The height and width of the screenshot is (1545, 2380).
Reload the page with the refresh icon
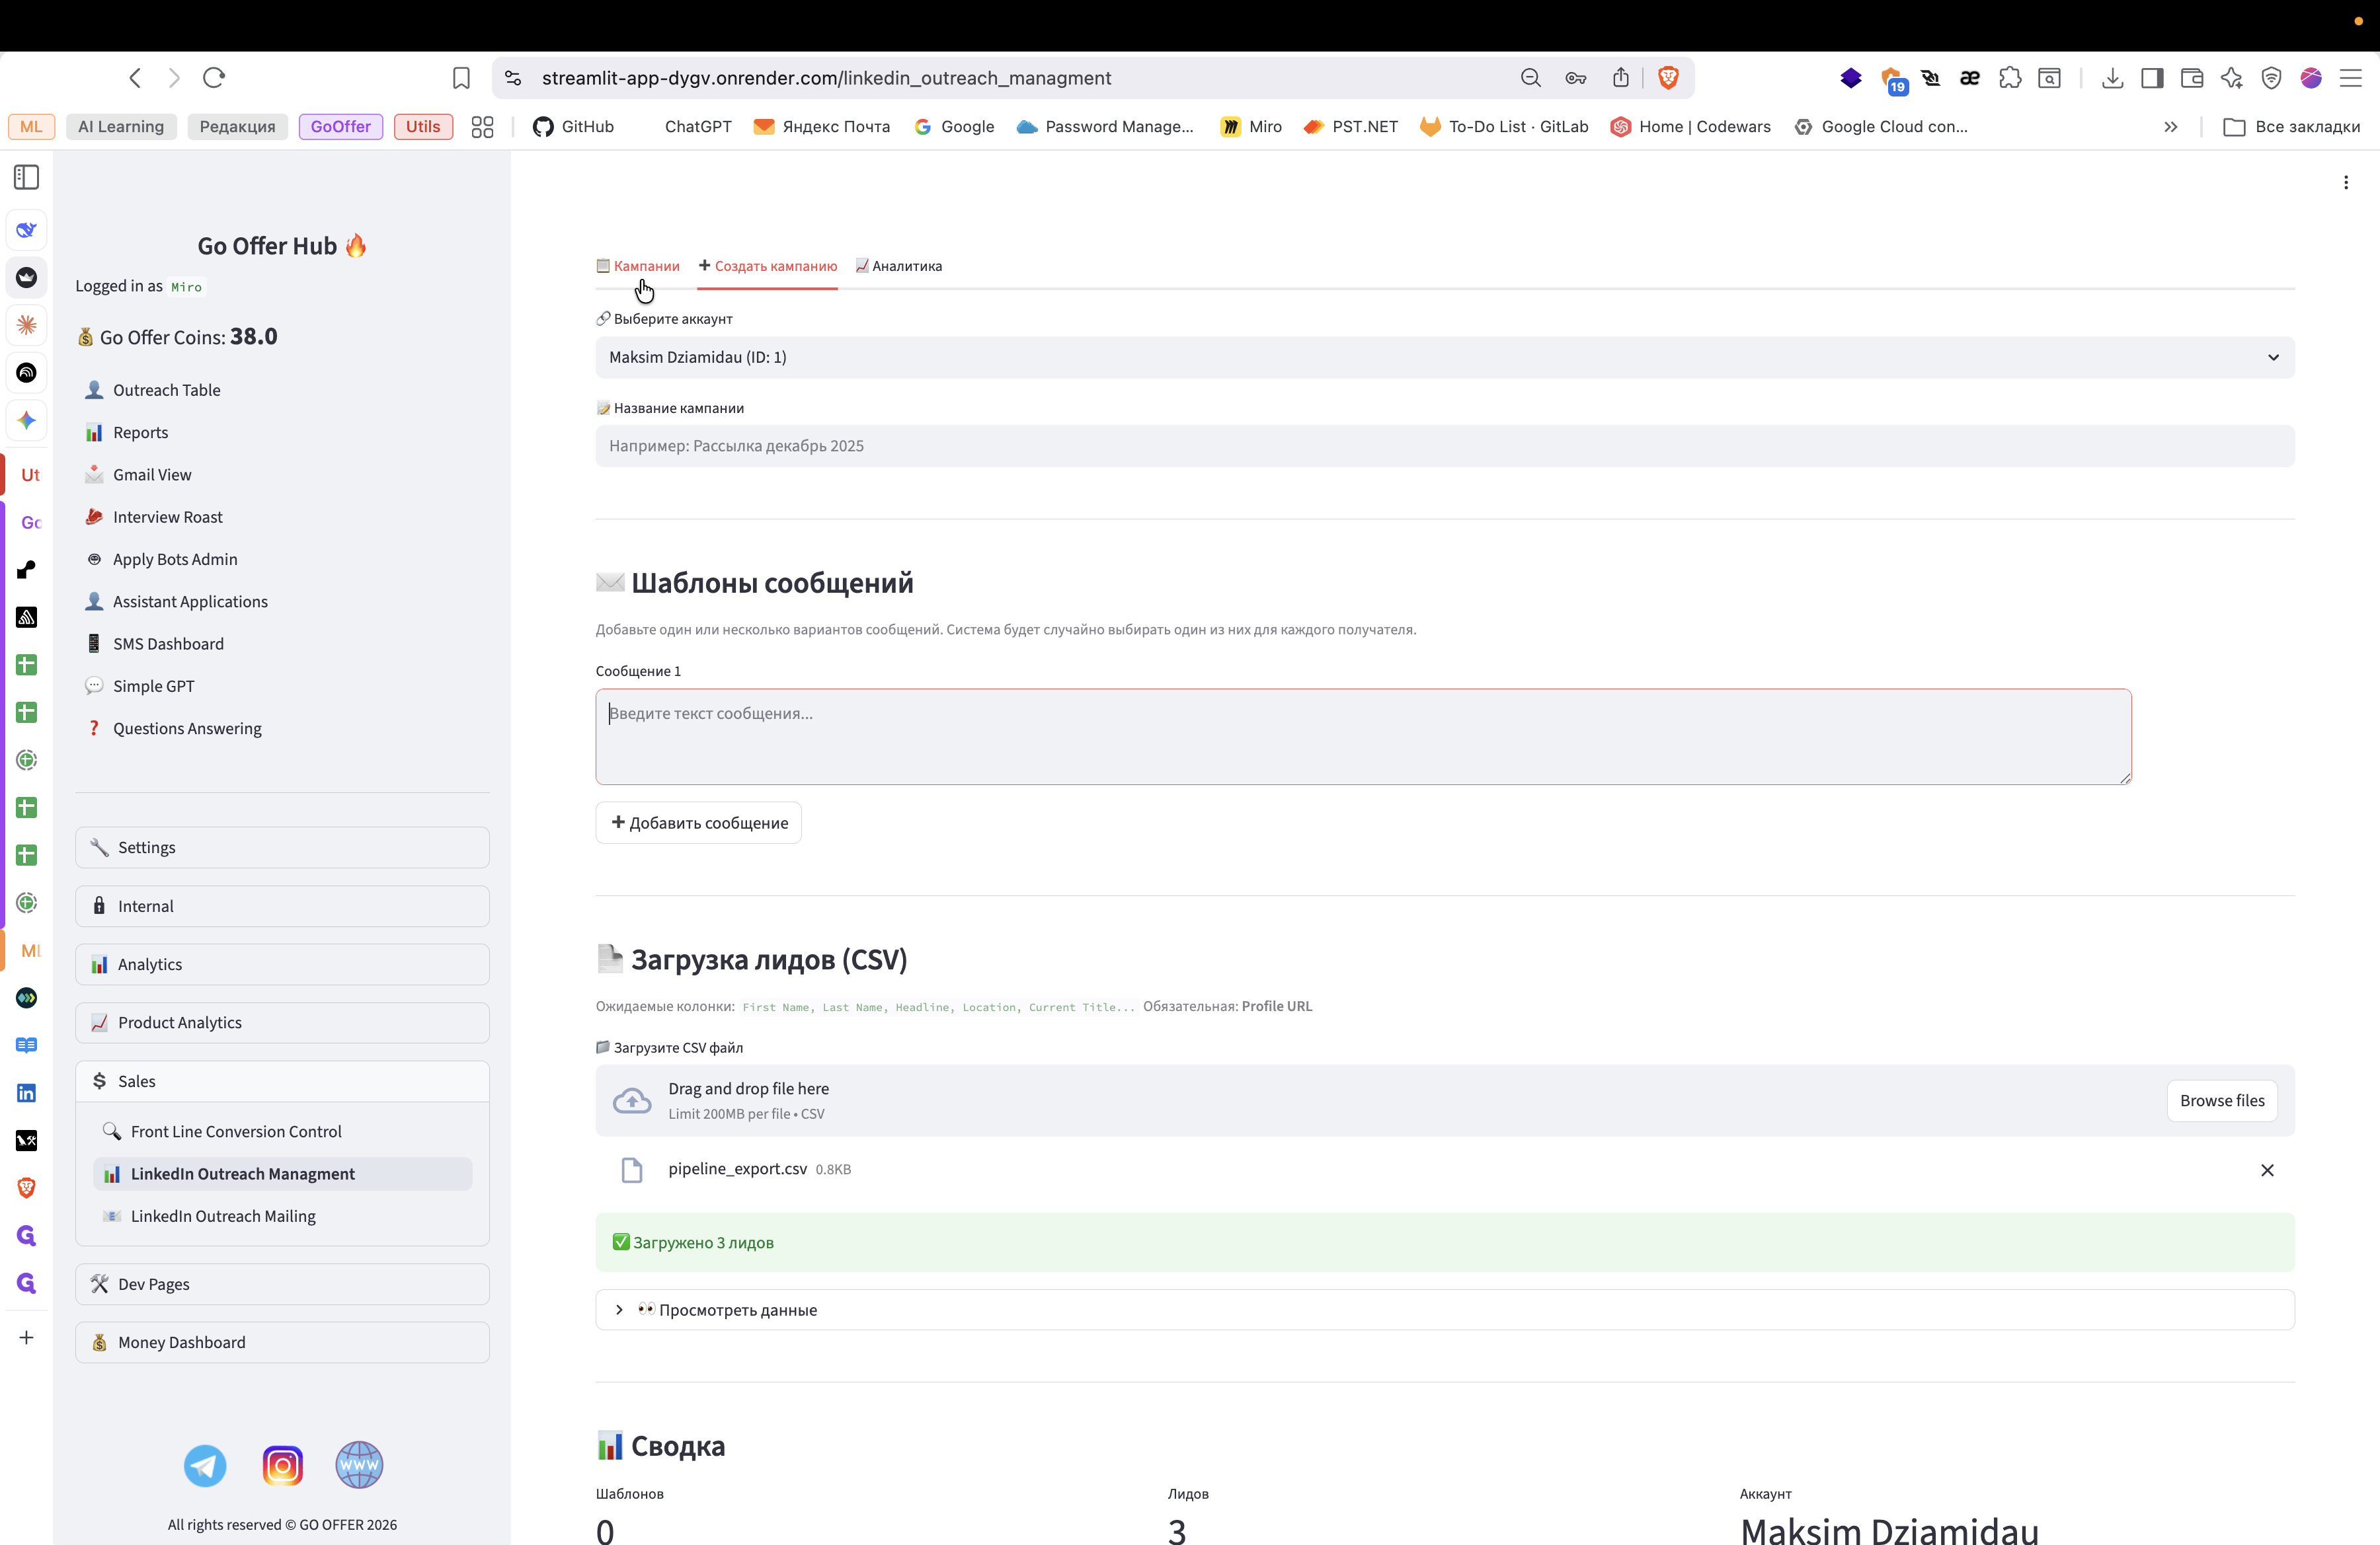click(214, 78)
